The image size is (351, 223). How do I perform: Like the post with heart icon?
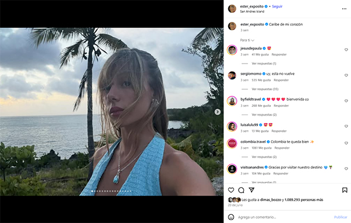[x=231, y=190]
